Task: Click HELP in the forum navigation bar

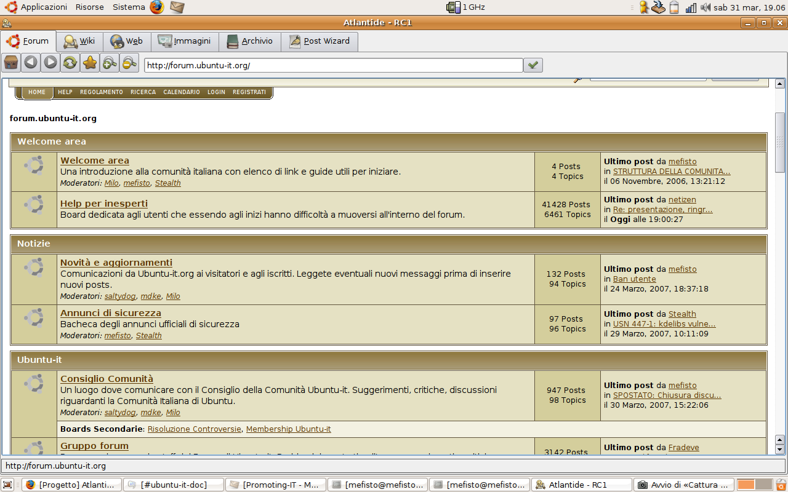Action: click(65, 92)
